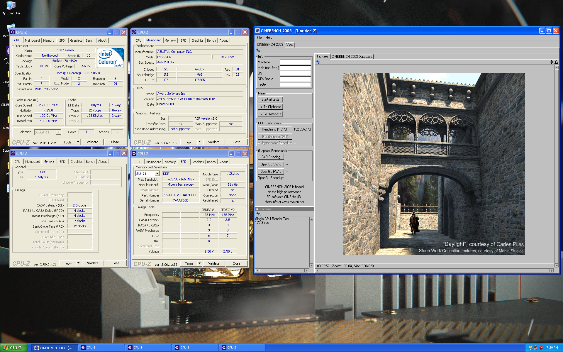Click the picture viewer vertical scrollbar up arrow
This screenshot has width=563, height=352.
pyautogui.click(x=557, y=67)
